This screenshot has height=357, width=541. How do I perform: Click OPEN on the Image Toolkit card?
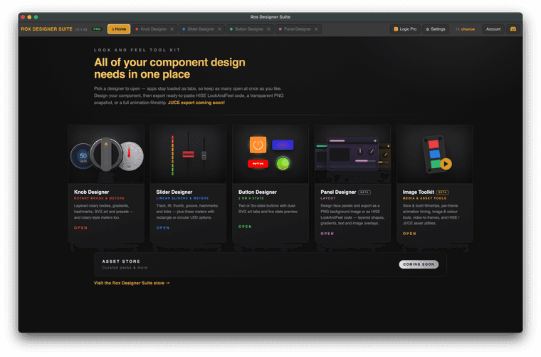409,234
